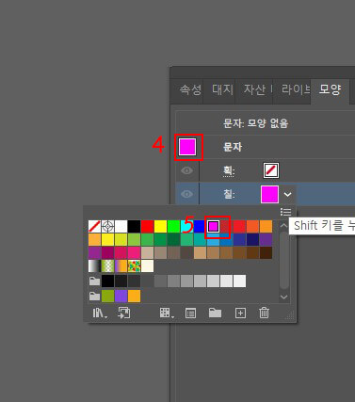Screen dimensions: 355x402
Task: Select the 모양 tab
Action: pos(330,89)
